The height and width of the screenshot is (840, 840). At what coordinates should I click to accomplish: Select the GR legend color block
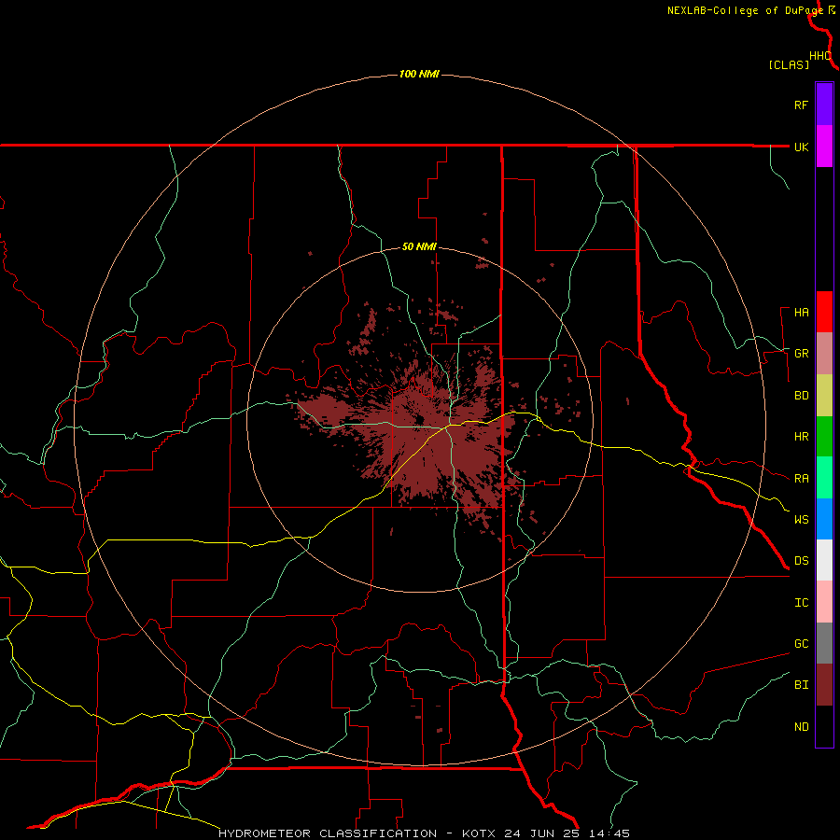[824, 354]
